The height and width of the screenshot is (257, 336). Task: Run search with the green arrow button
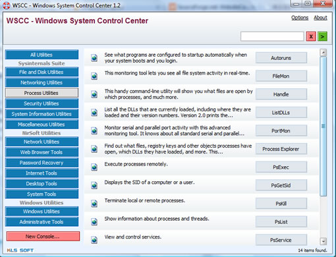click(x=322, y=36)
